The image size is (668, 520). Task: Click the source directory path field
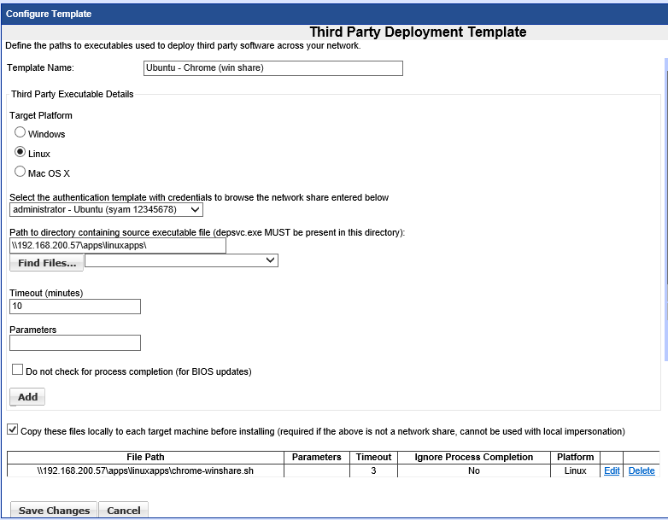pyautogui.click(x=118, y=246)
